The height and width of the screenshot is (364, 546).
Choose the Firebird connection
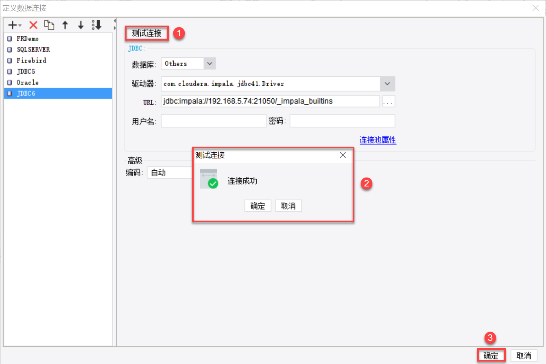click(58, 61)
